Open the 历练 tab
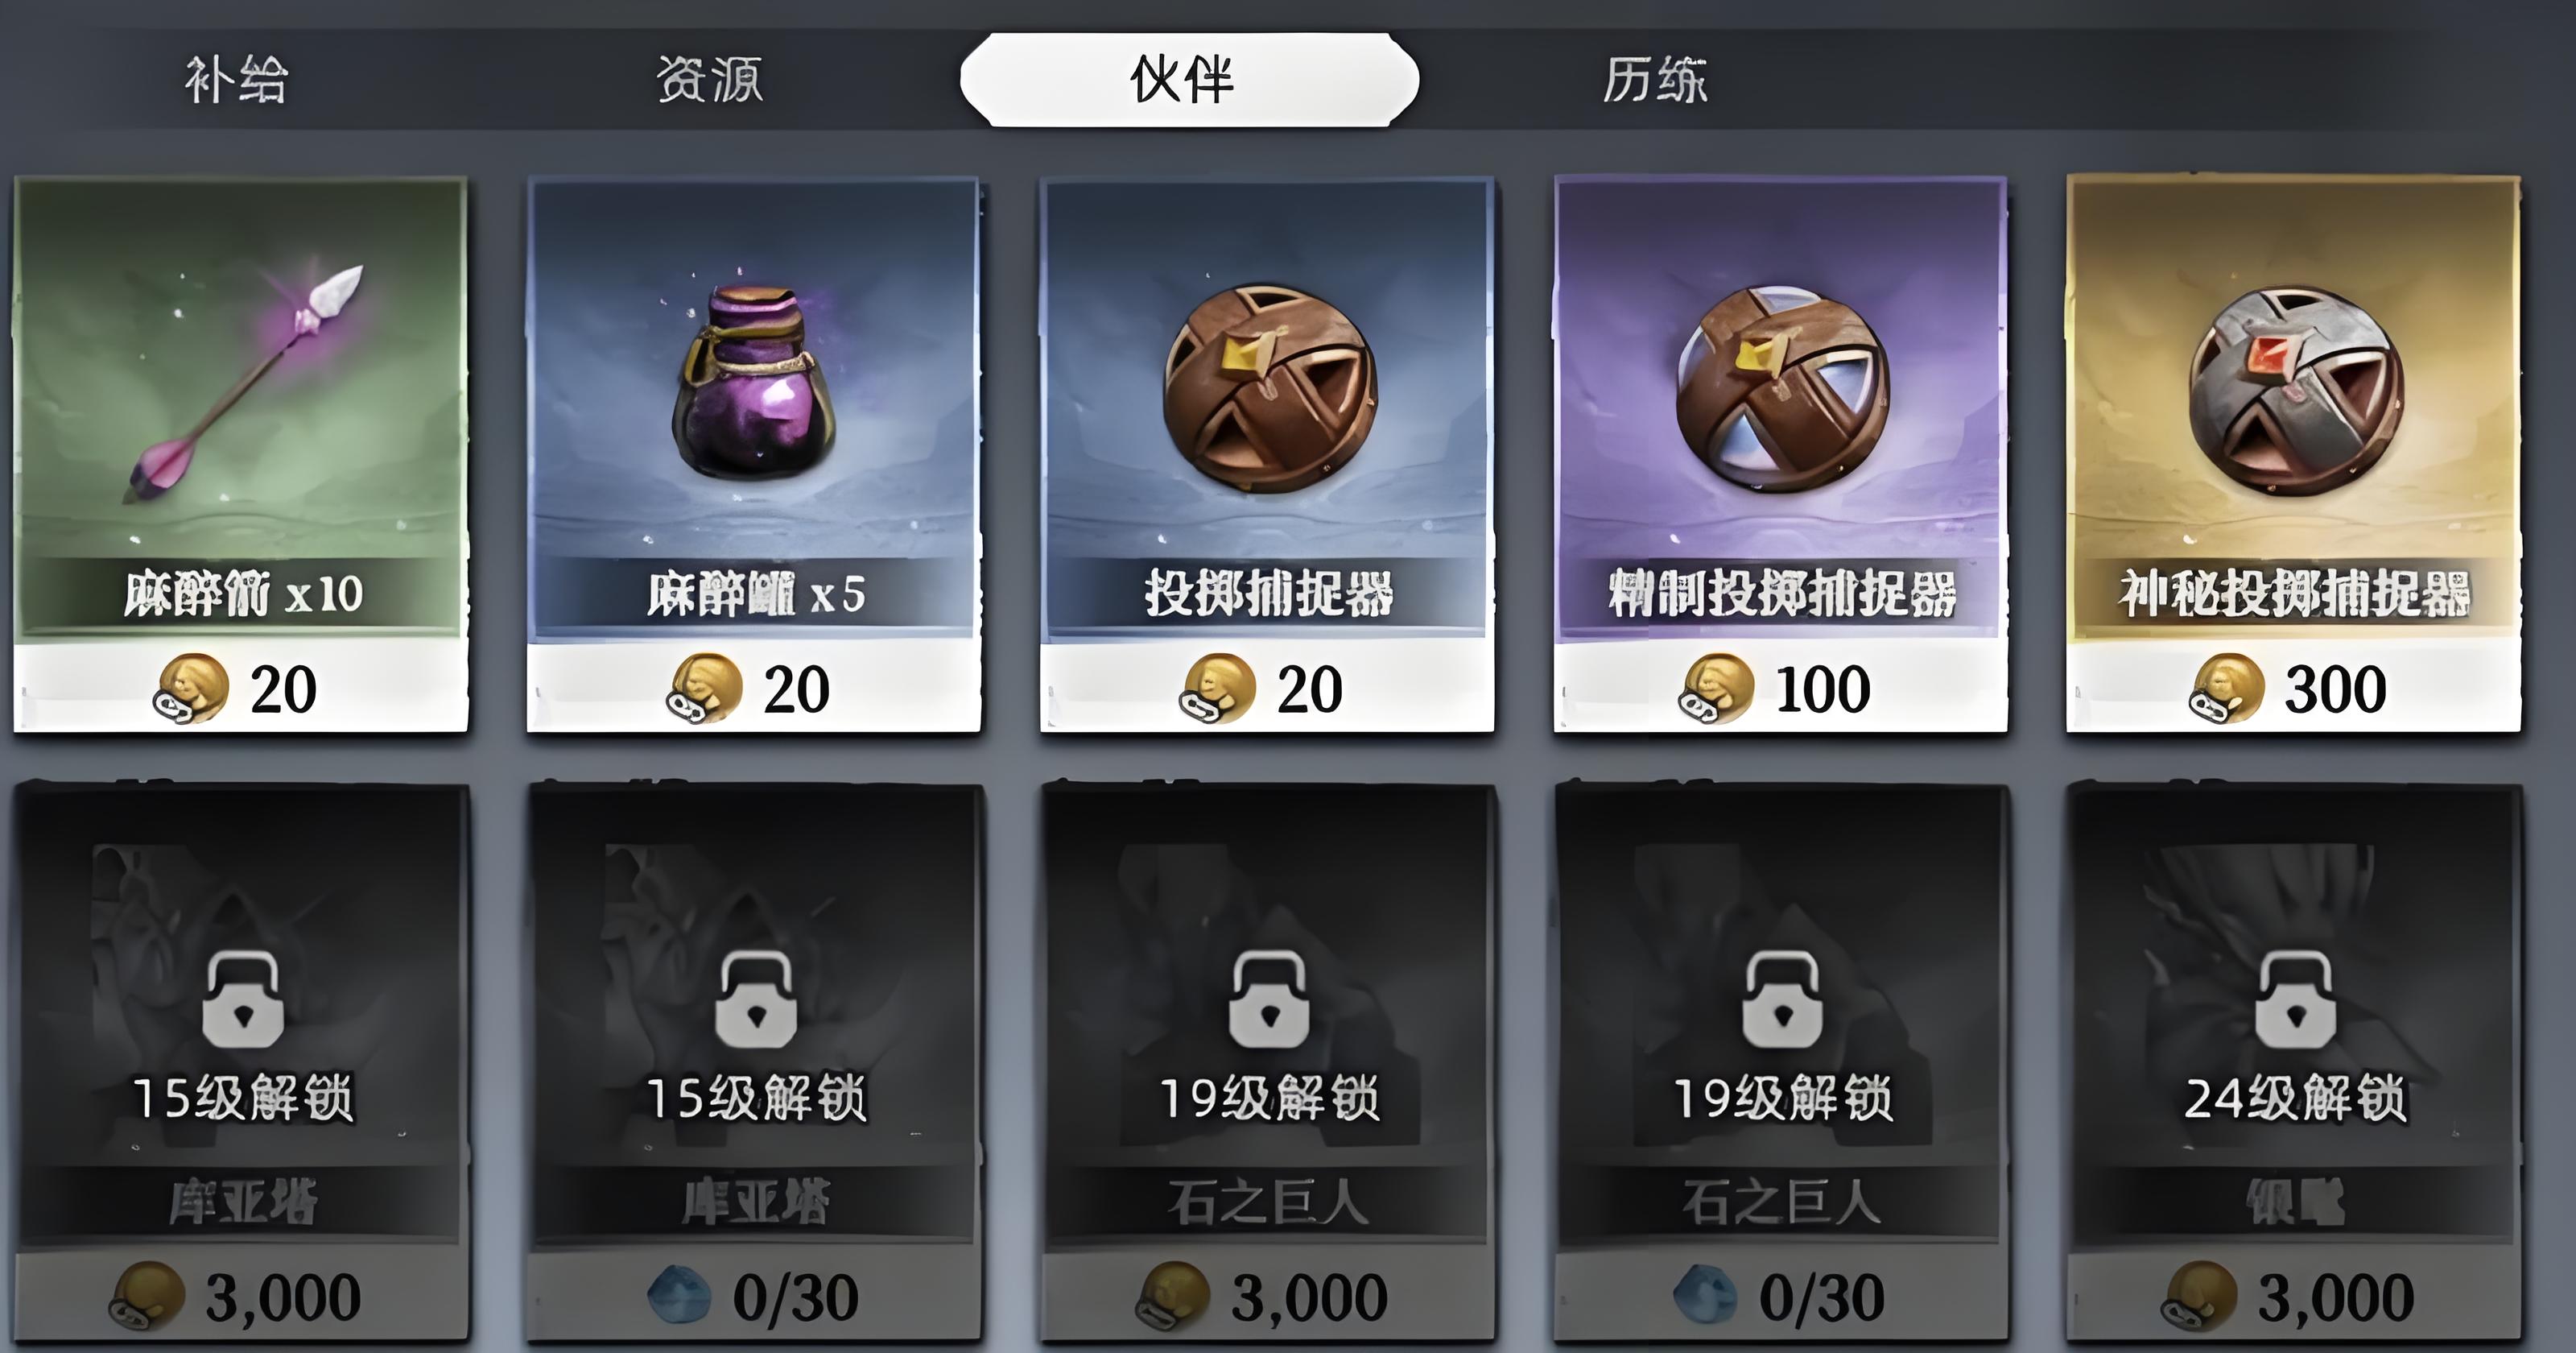The height and width of the screenshot is (1353, 2576). pyautogui.click(x=1655, y=80)
